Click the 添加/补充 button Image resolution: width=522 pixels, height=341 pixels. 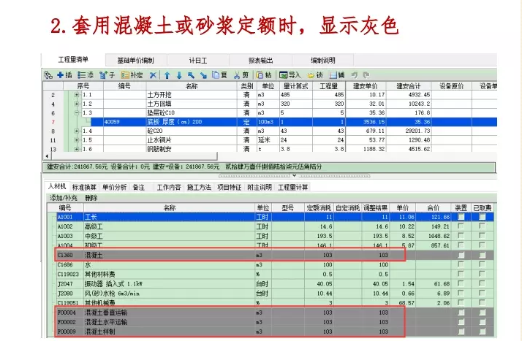(63, 198)
